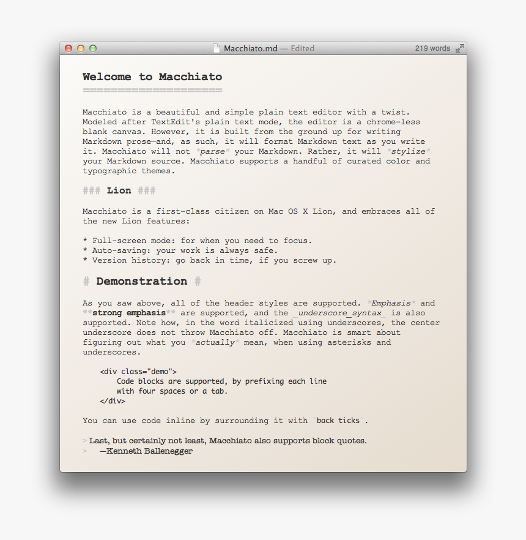Screen dimensions: 526x540
Task: Click the equals-sign underline below the title
Action: point(152,90)
